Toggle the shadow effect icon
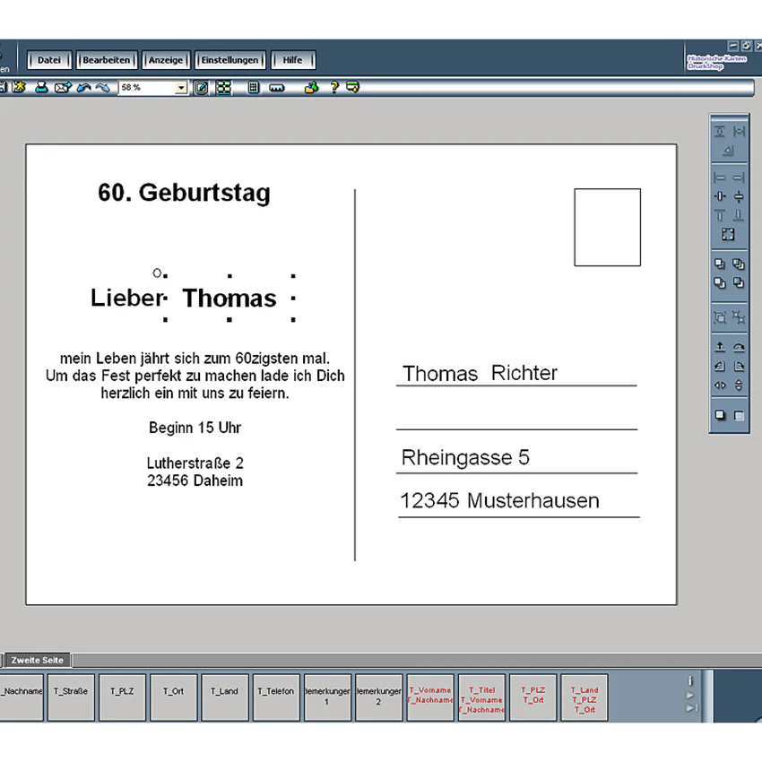 (720, 415)
